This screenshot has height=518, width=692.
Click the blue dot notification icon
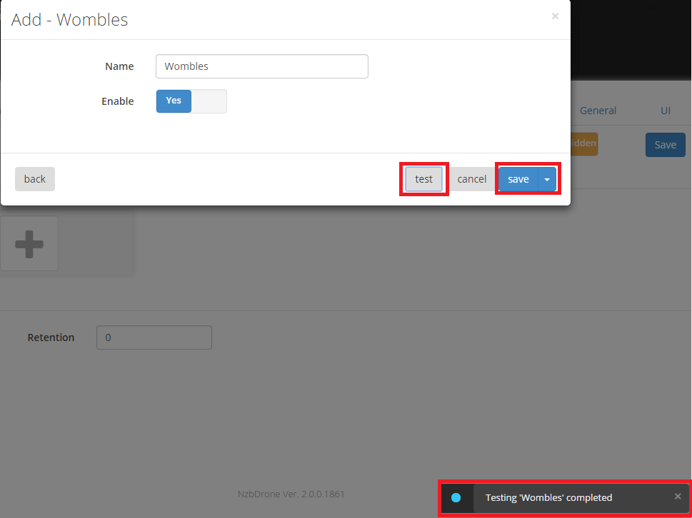click(456, 497)
